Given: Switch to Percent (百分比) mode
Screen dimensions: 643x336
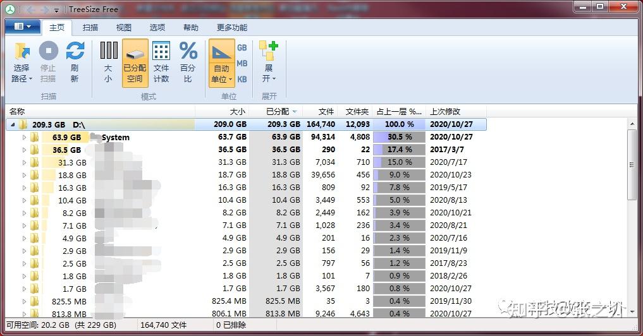Looking at the screenshot, I should 188,63.
